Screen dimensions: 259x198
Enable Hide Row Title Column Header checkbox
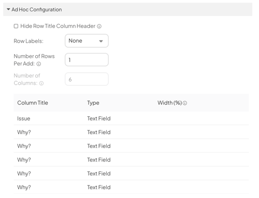(16, 26)
